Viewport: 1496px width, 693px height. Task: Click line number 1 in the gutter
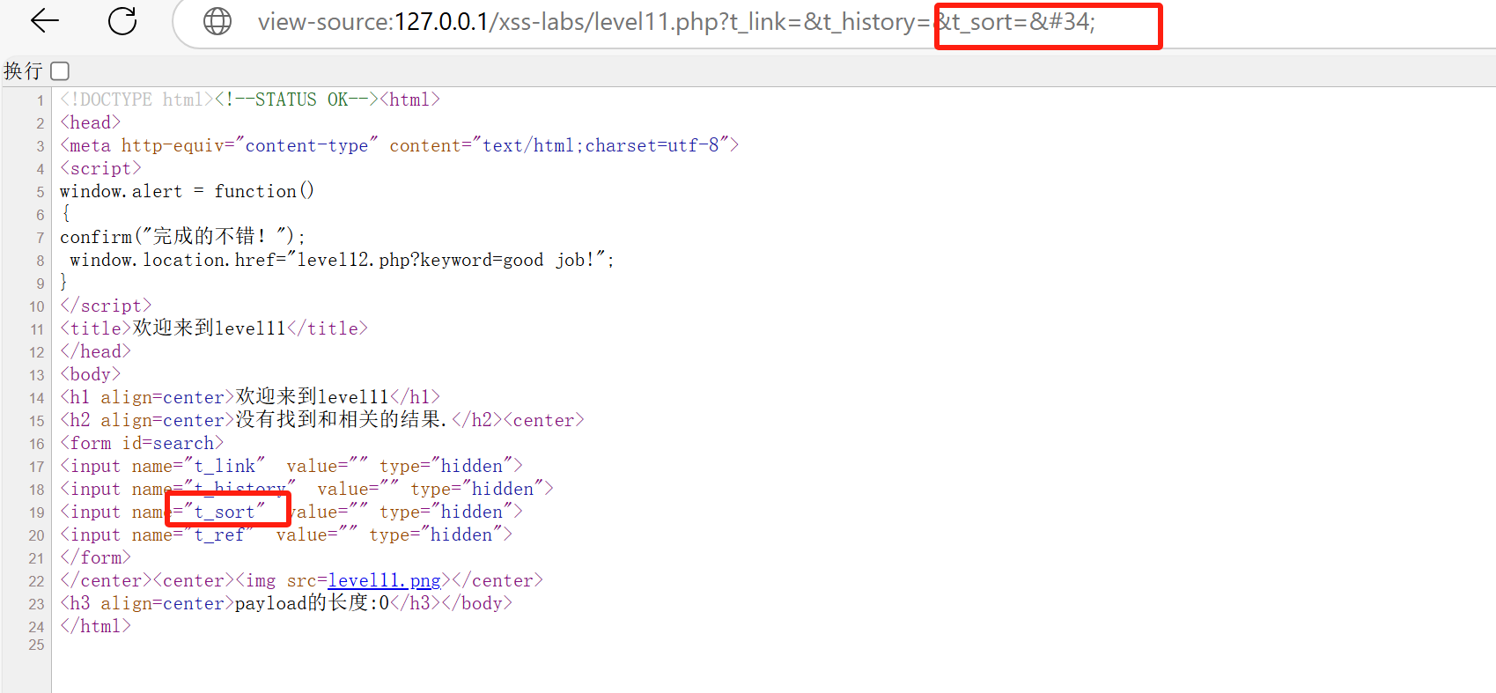pos(40,100)
